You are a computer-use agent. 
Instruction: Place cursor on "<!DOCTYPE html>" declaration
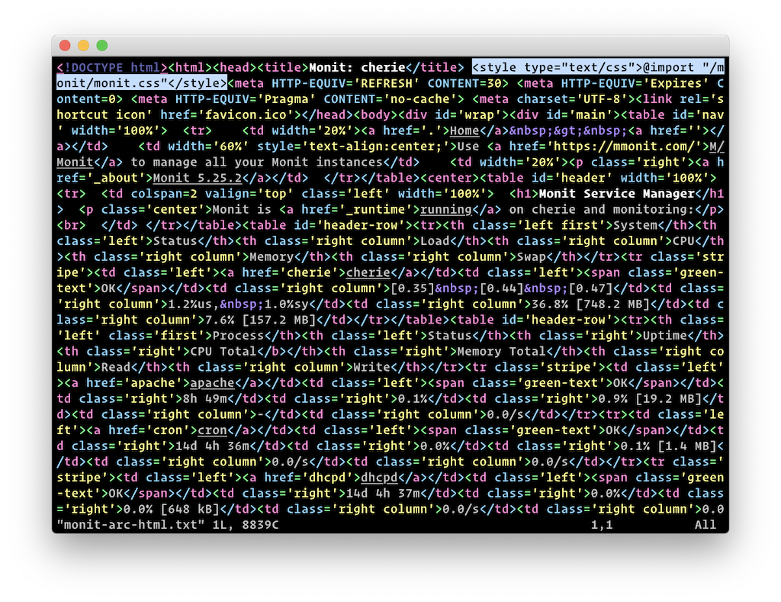[x=113, y=67]
